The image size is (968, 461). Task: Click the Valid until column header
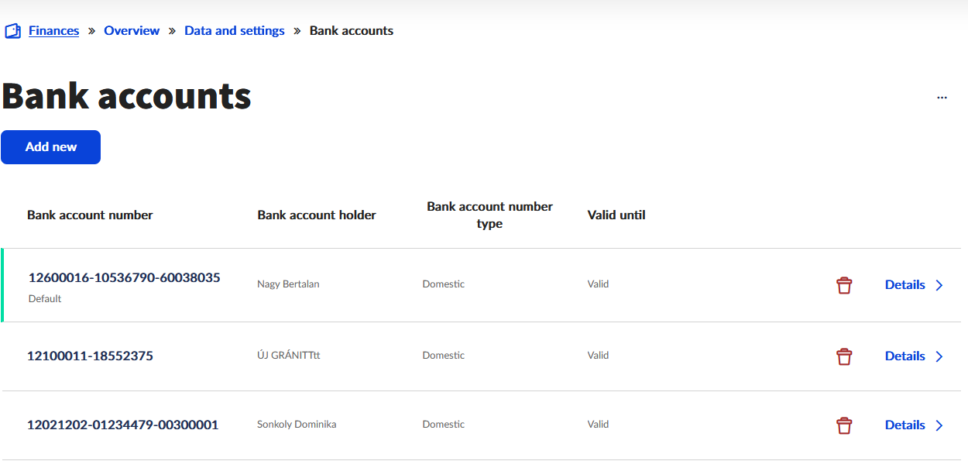(616, 215)
